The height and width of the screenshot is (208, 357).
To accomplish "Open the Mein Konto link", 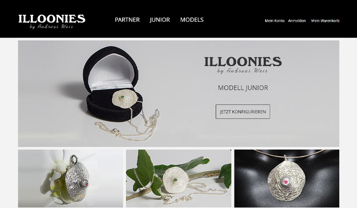I will (275, 21).
